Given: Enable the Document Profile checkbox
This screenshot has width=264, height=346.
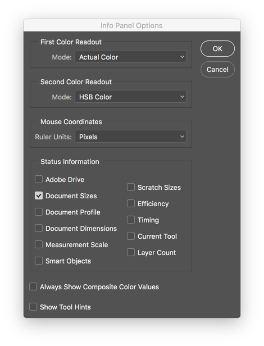Looking at the screenshot, I should click(x=39, y=212).
